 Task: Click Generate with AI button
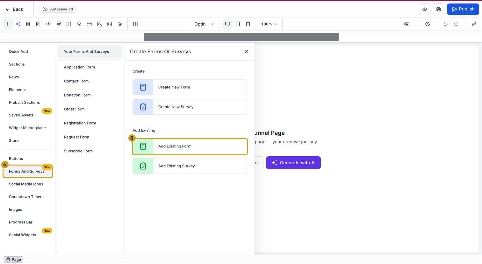click(x=293, y=163)
